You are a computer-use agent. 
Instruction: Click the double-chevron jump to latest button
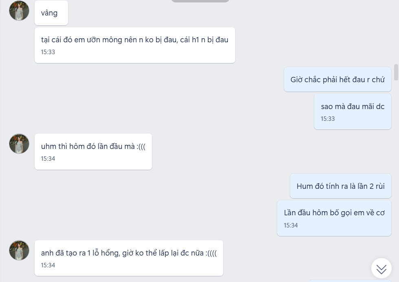[x=381, y=268]
